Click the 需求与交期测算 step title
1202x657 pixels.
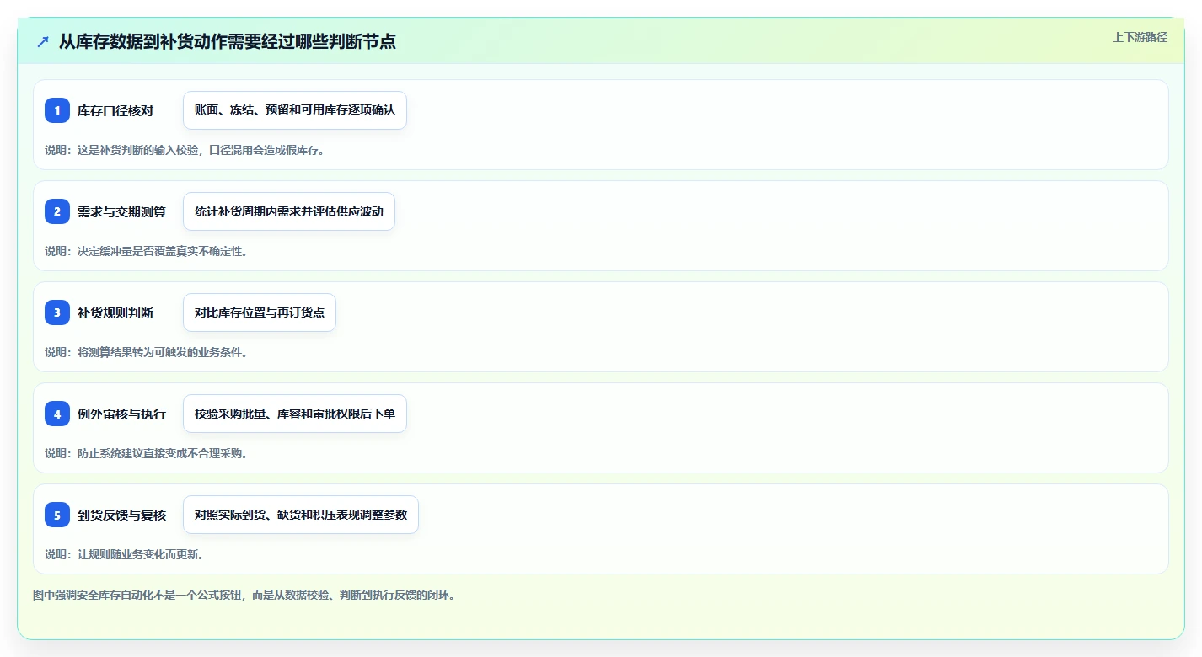(121, 211)
